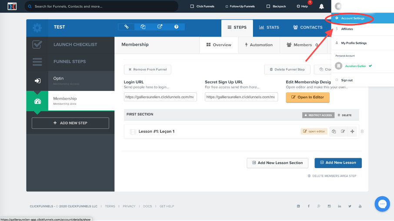Click the search funnels and contacts field
Viewport: 394px width, 221px height.
pos(101,6)
